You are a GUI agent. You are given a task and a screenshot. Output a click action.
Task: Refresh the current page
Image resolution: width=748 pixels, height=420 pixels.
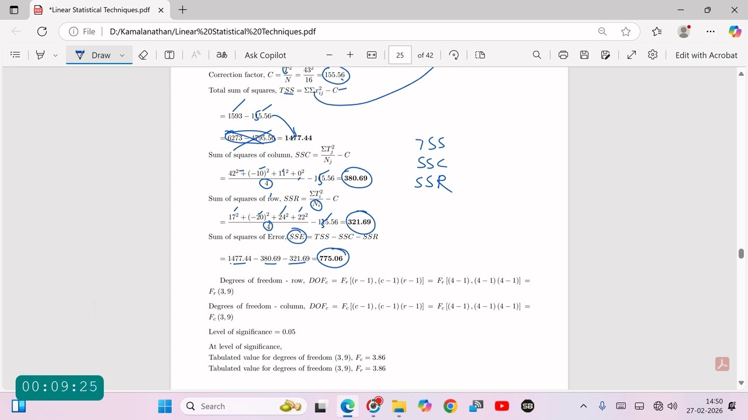pos(42,32)
